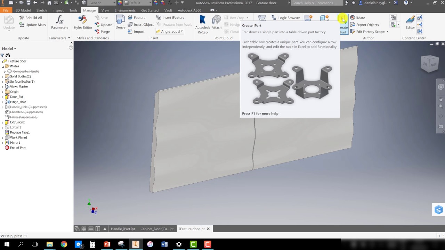The height and width of the screenshot is (250, 445).
Task: Undo the last action
Action: click(x=35, y=3)
